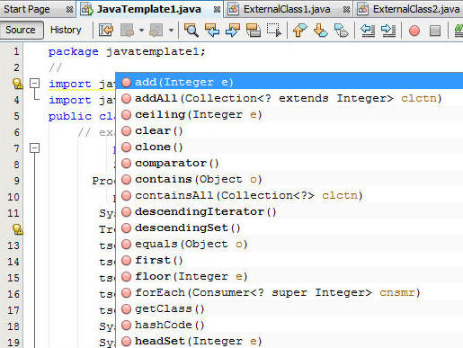
Task: Choose headSet(Integer e) completion
Action: 289,341
